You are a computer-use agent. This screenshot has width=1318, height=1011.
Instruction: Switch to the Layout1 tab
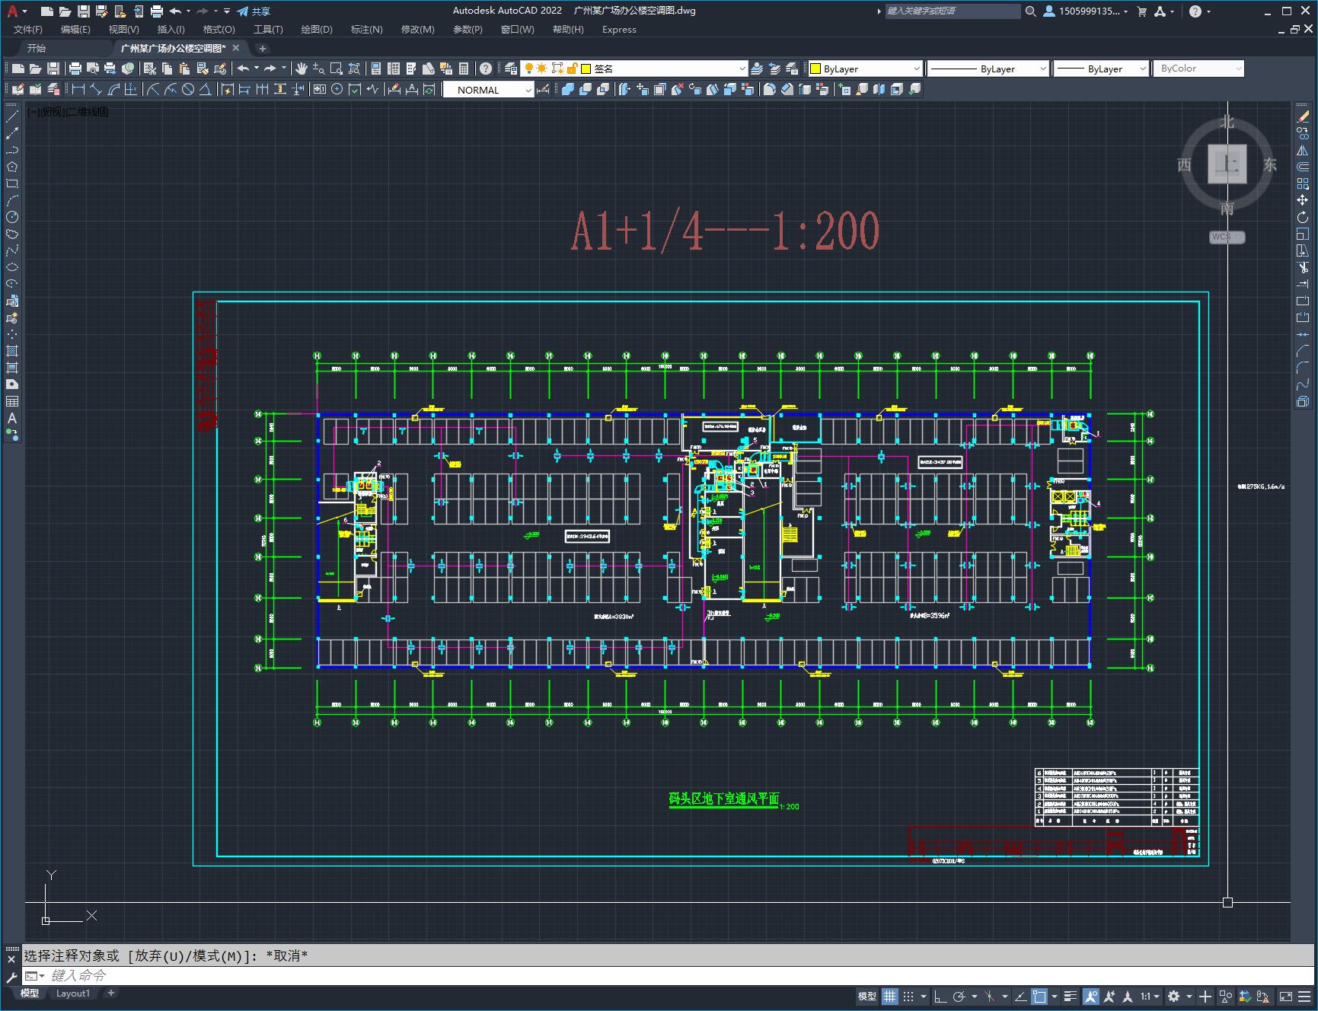point(73,993)
